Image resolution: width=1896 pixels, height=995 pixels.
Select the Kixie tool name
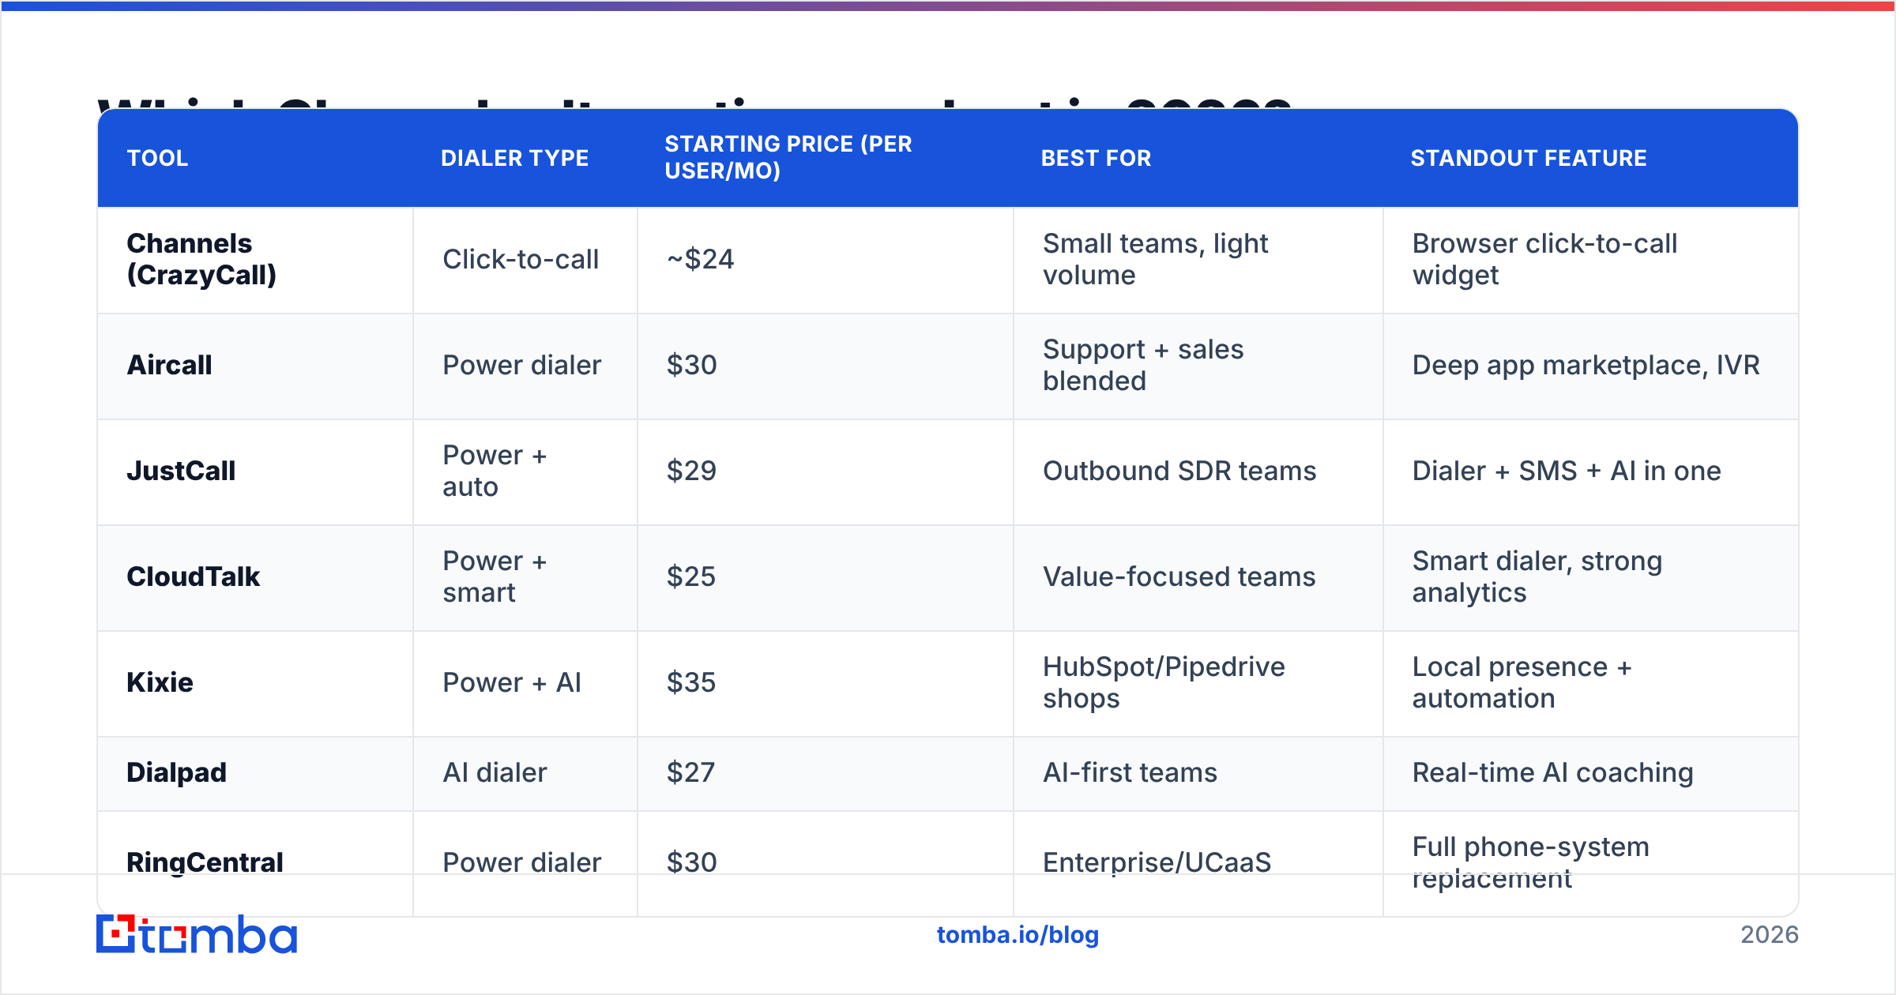click(160, 682)
